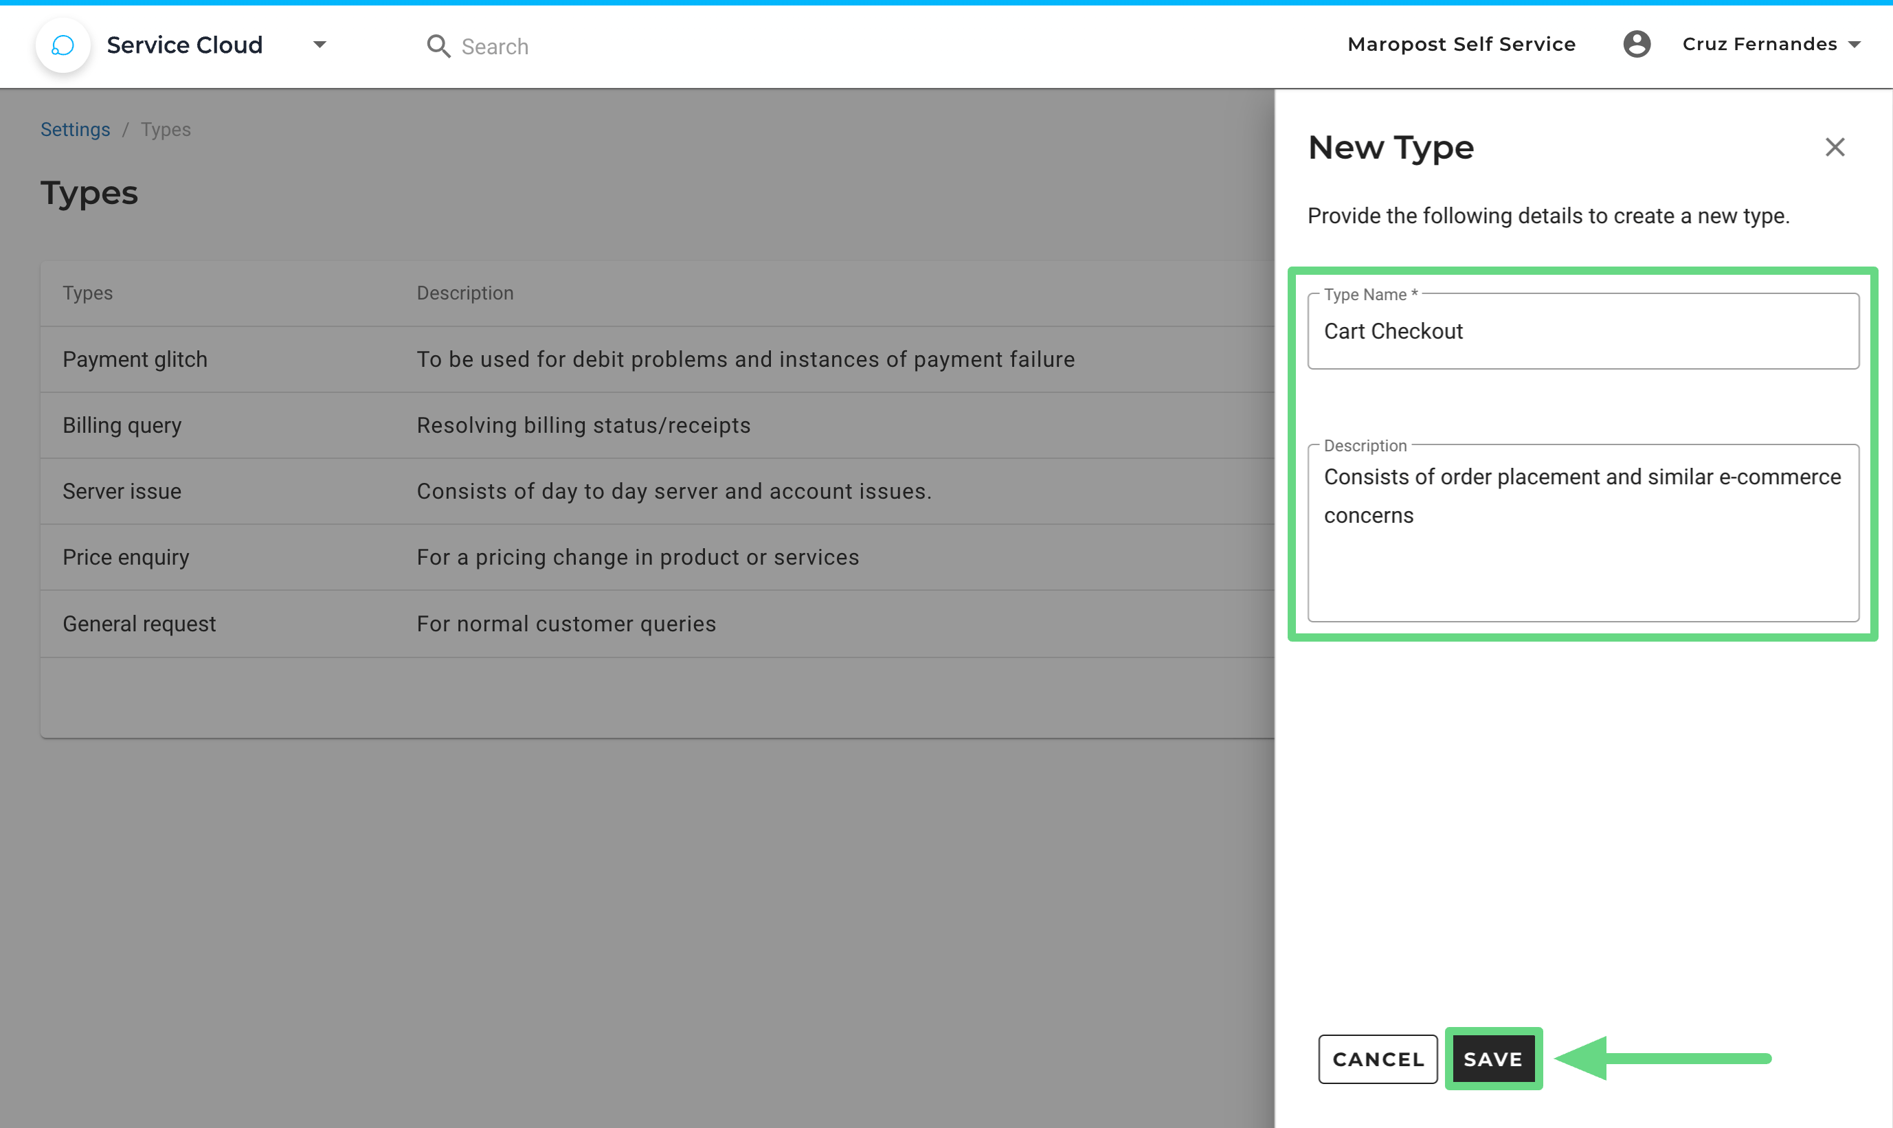Click the Service Cloud chat bubble logo
Viewport: 1893px width, 1128px height.
click(x=63, y=45)
